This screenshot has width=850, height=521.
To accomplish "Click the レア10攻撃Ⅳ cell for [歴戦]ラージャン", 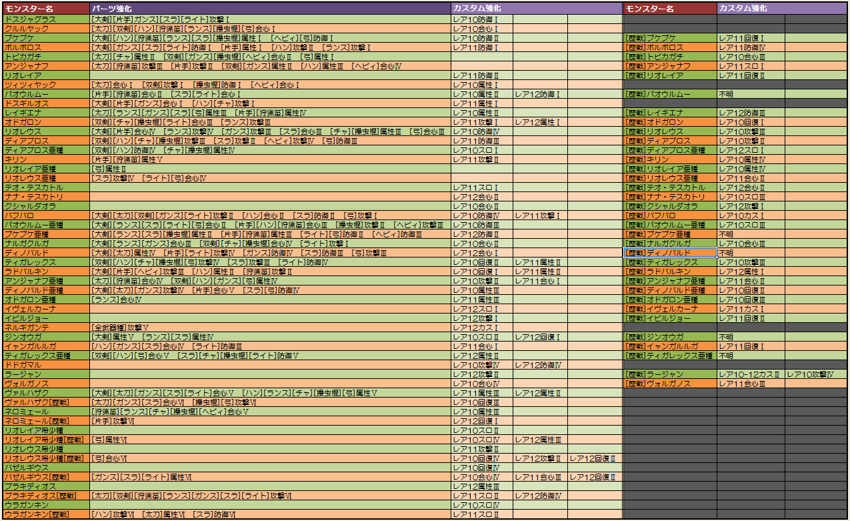I will coord(816,374).
